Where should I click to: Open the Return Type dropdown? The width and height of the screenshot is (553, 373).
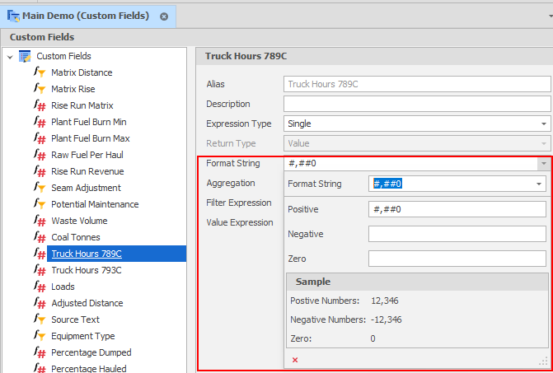click(544, 143)
